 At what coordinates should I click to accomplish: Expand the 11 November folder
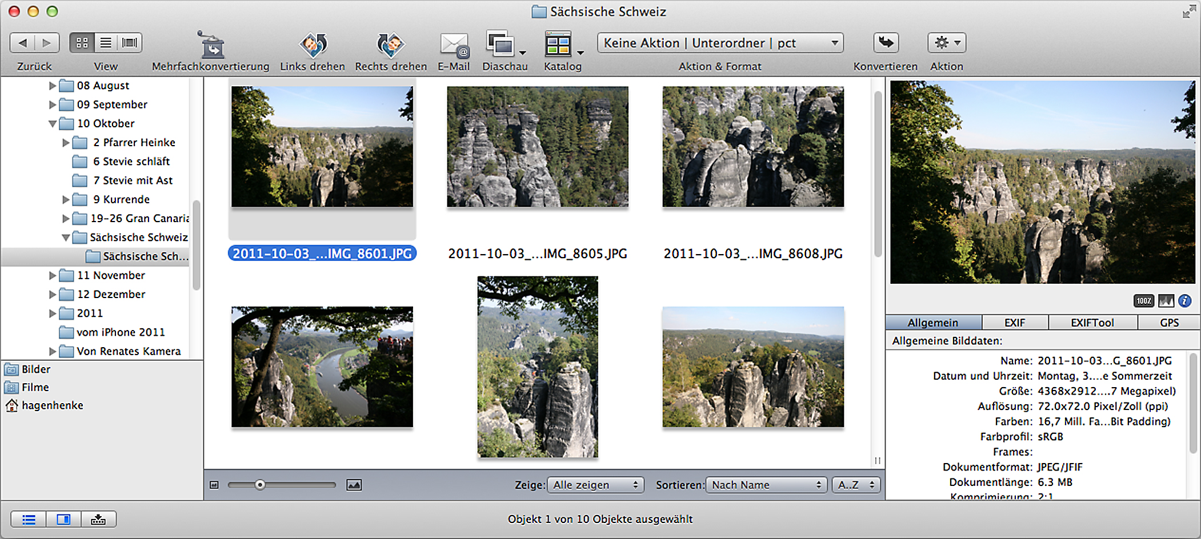pyautogui.click(x=53, y=275)
